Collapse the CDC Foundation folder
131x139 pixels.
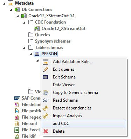point(24,23)
